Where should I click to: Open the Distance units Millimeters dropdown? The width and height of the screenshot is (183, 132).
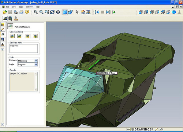36,61
